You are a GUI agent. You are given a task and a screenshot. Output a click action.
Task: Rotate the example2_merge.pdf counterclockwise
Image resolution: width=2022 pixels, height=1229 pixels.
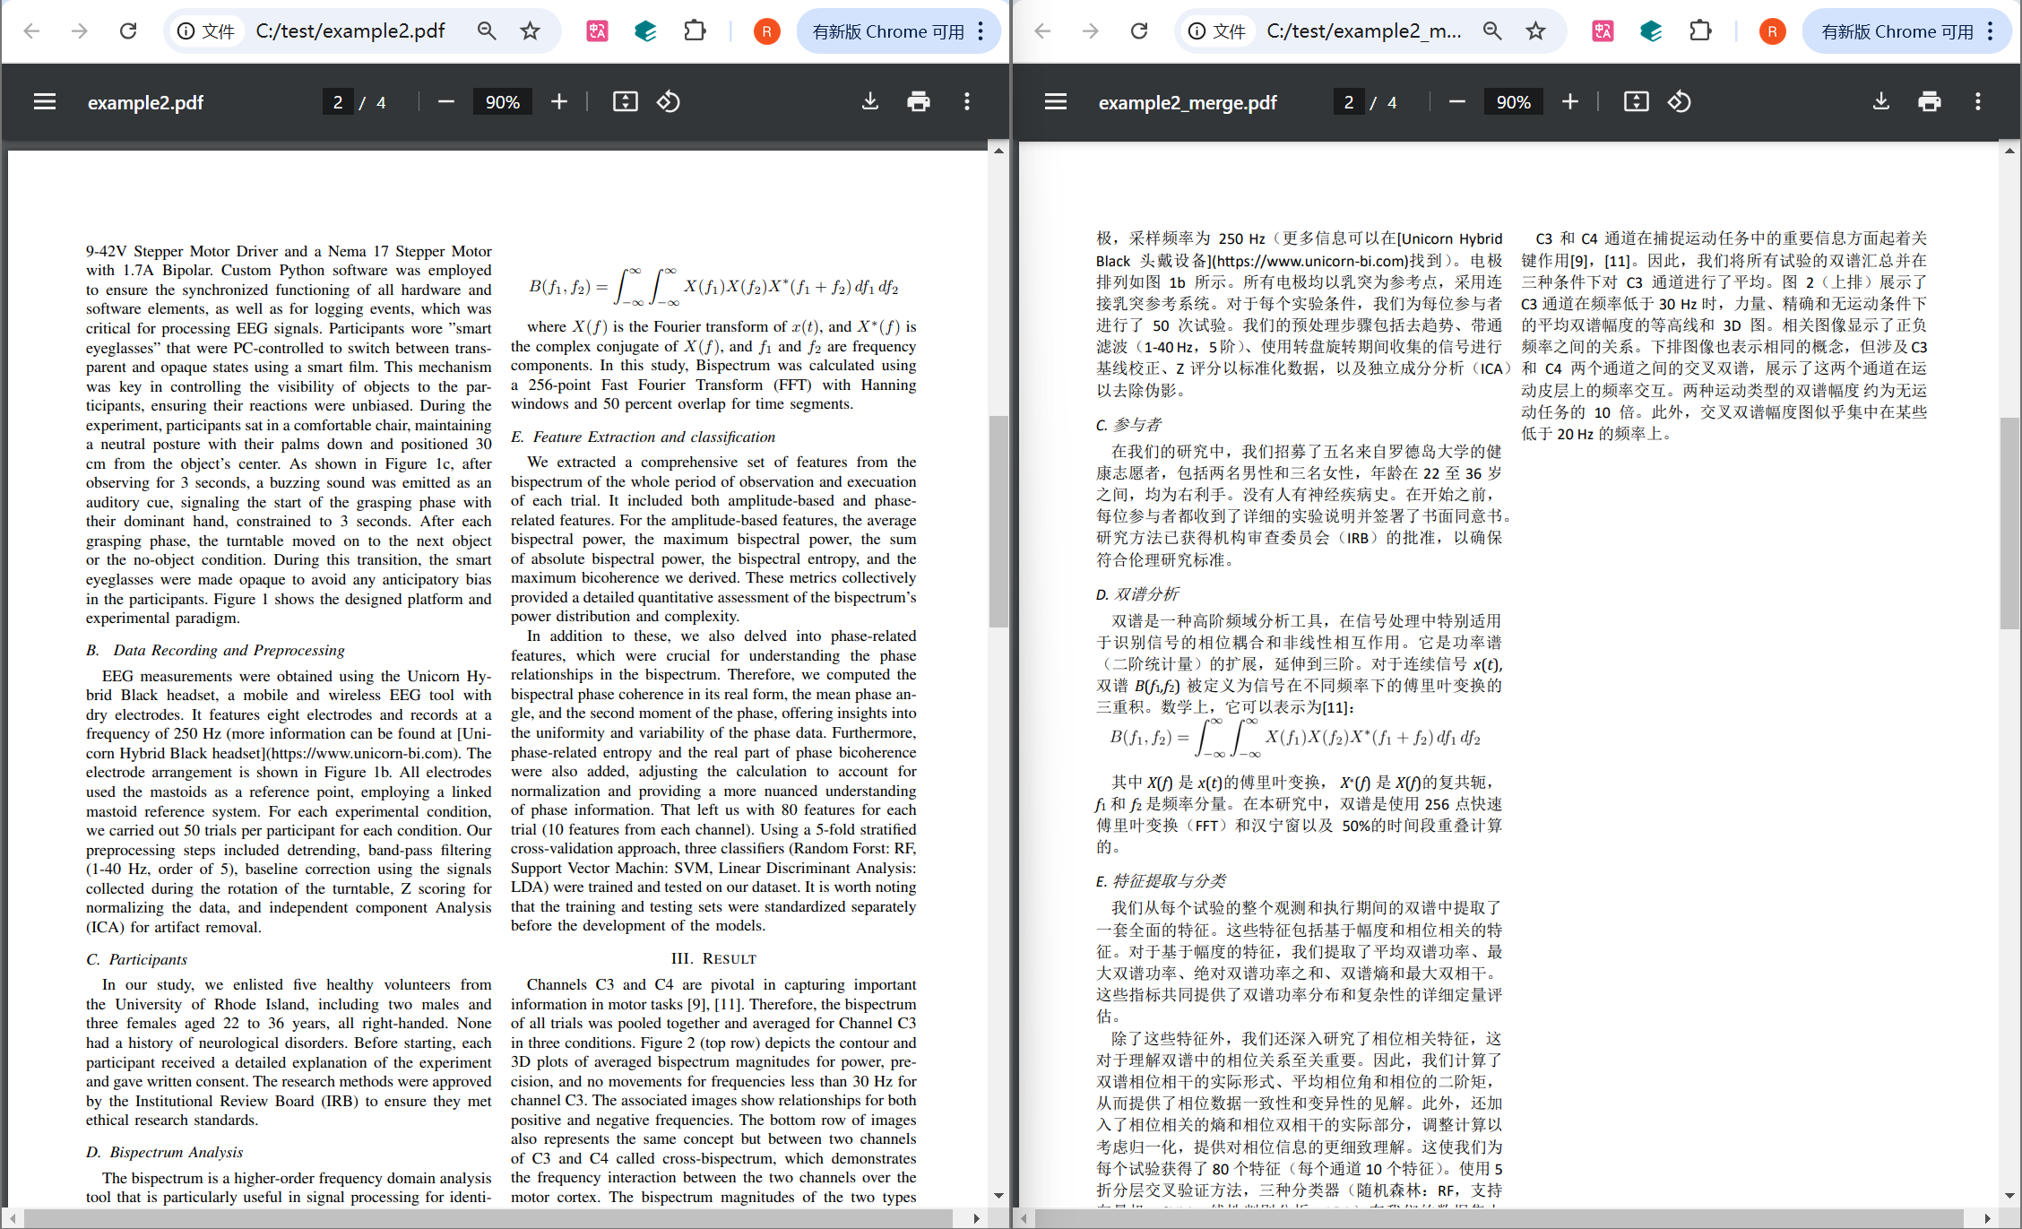pyautogui.click(x=1680, y=102)
